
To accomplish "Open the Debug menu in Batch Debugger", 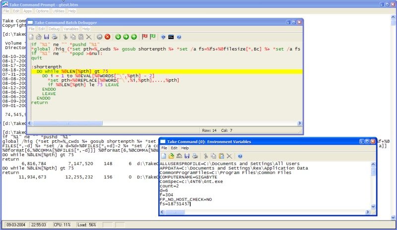I will click(x=54, y=29).
